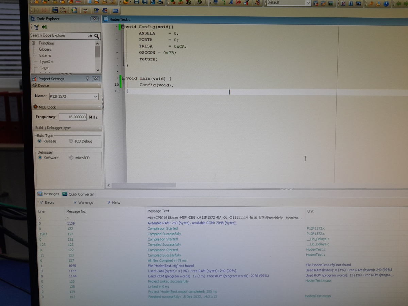This screenshot has width=408, height=306.
Task: Collapse the Build / Debugger type section
Action: pyautogui.click(x=67, y=128)
